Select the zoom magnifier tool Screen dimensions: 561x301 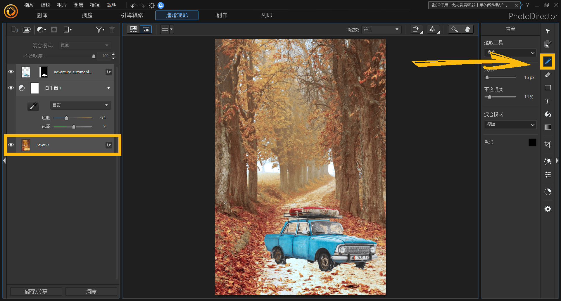click(455, 29)
